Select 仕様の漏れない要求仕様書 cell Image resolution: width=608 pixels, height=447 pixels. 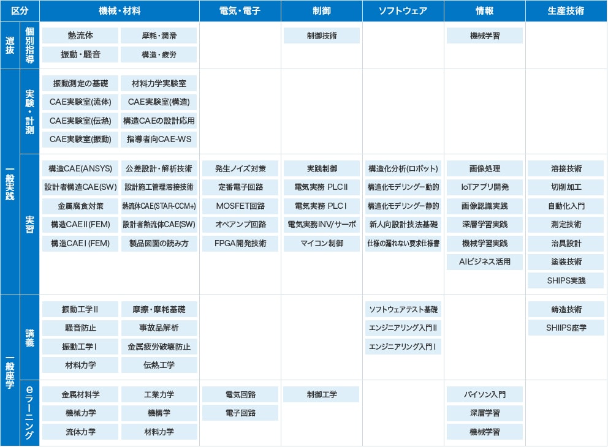pyautogui.click(x=403, y=243)
